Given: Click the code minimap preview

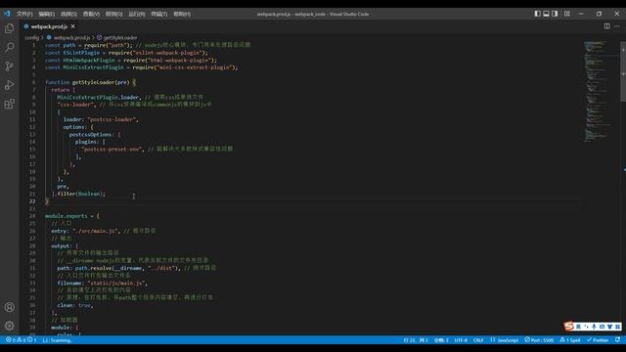Looking at the screenshot, I should (599, 92).
